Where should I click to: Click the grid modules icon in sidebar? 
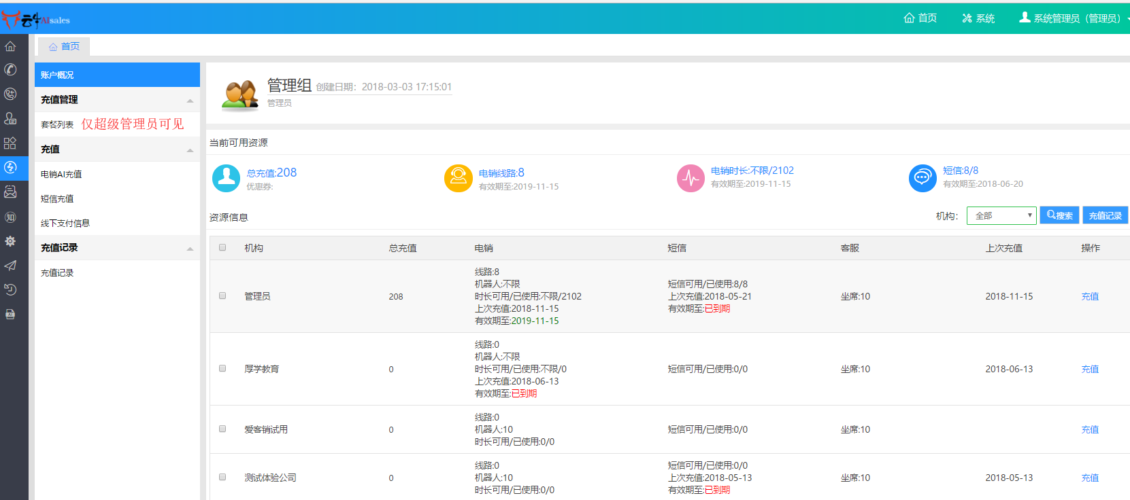click(10, 143)
